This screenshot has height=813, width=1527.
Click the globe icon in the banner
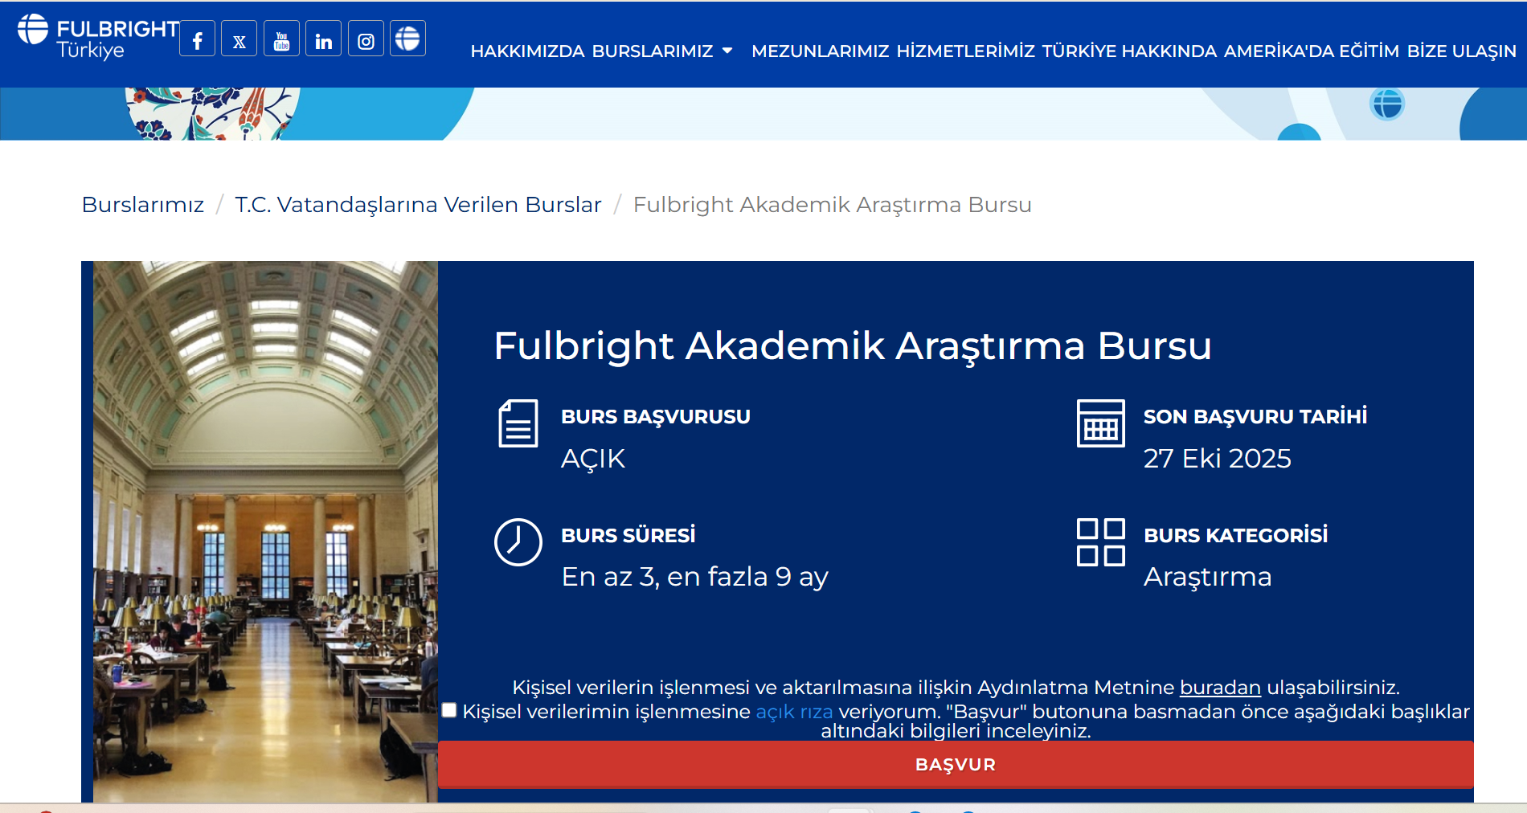[x=1387, y=104]
